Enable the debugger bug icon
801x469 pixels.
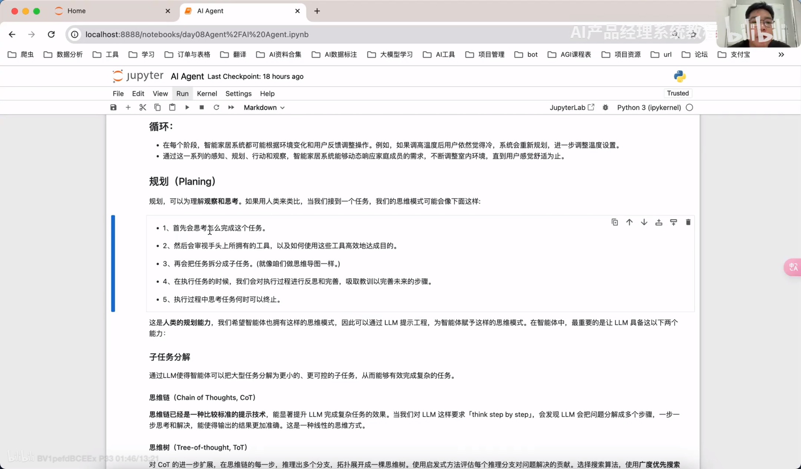[x=606, y=107]
